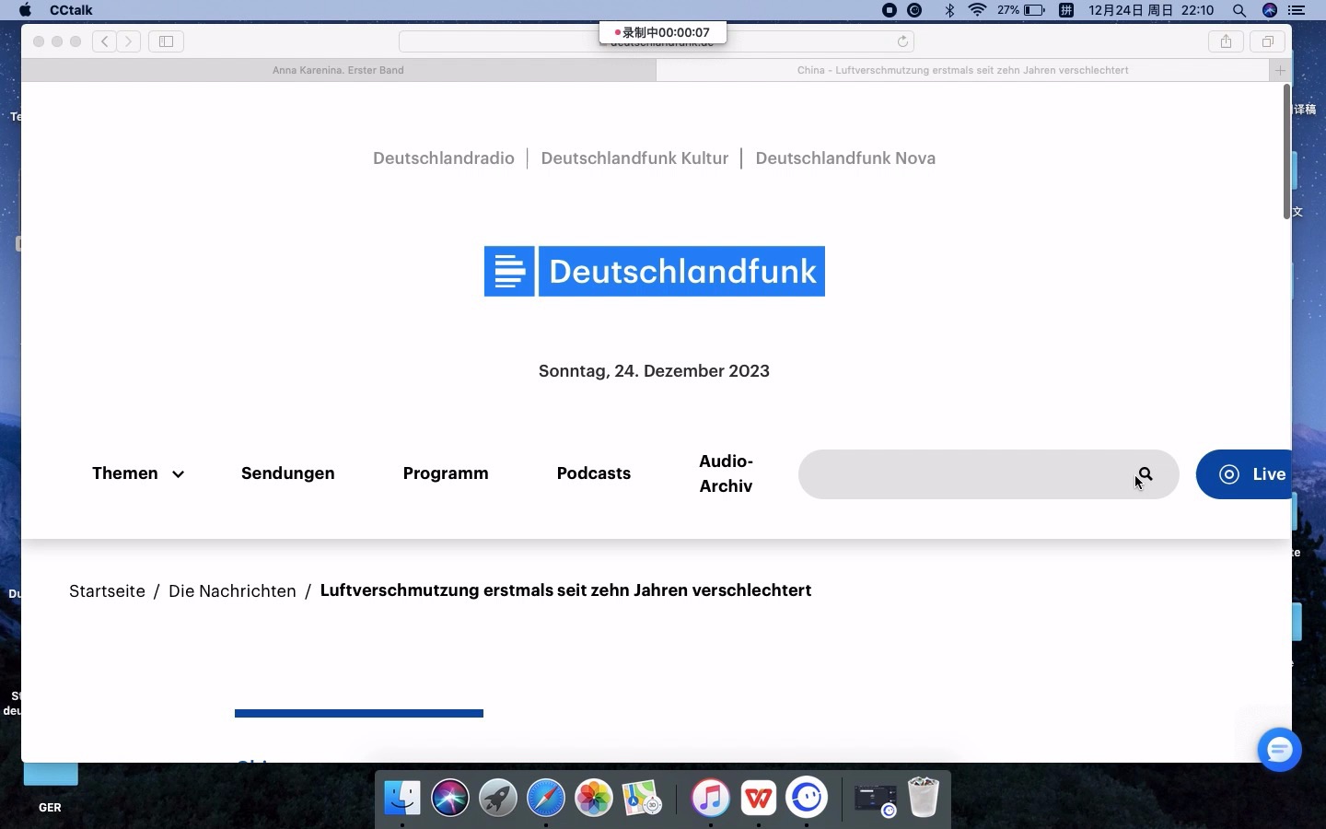Open Sendungen in the navigation

[288, 473]
